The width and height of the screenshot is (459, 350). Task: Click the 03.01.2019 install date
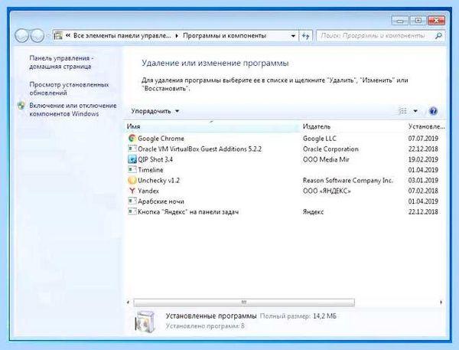click(x=423, y=180)
